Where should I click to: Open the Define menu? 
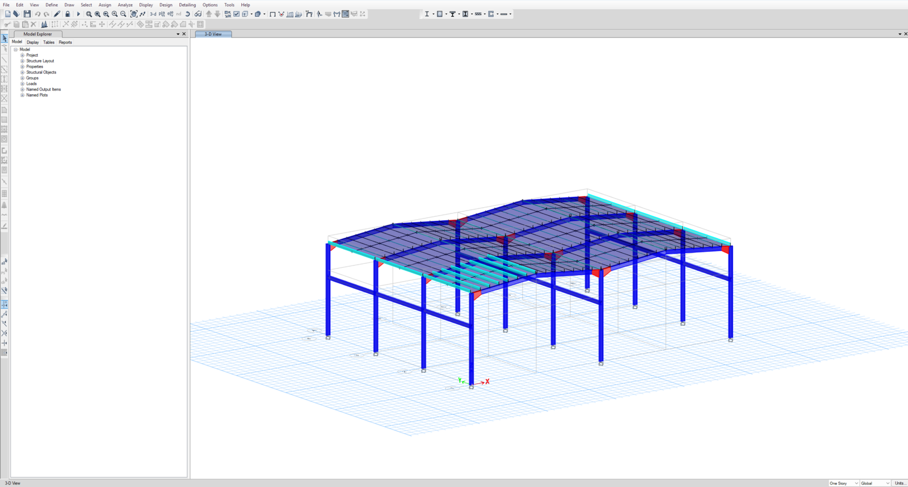pyautogui.click(x=52, y=5)
